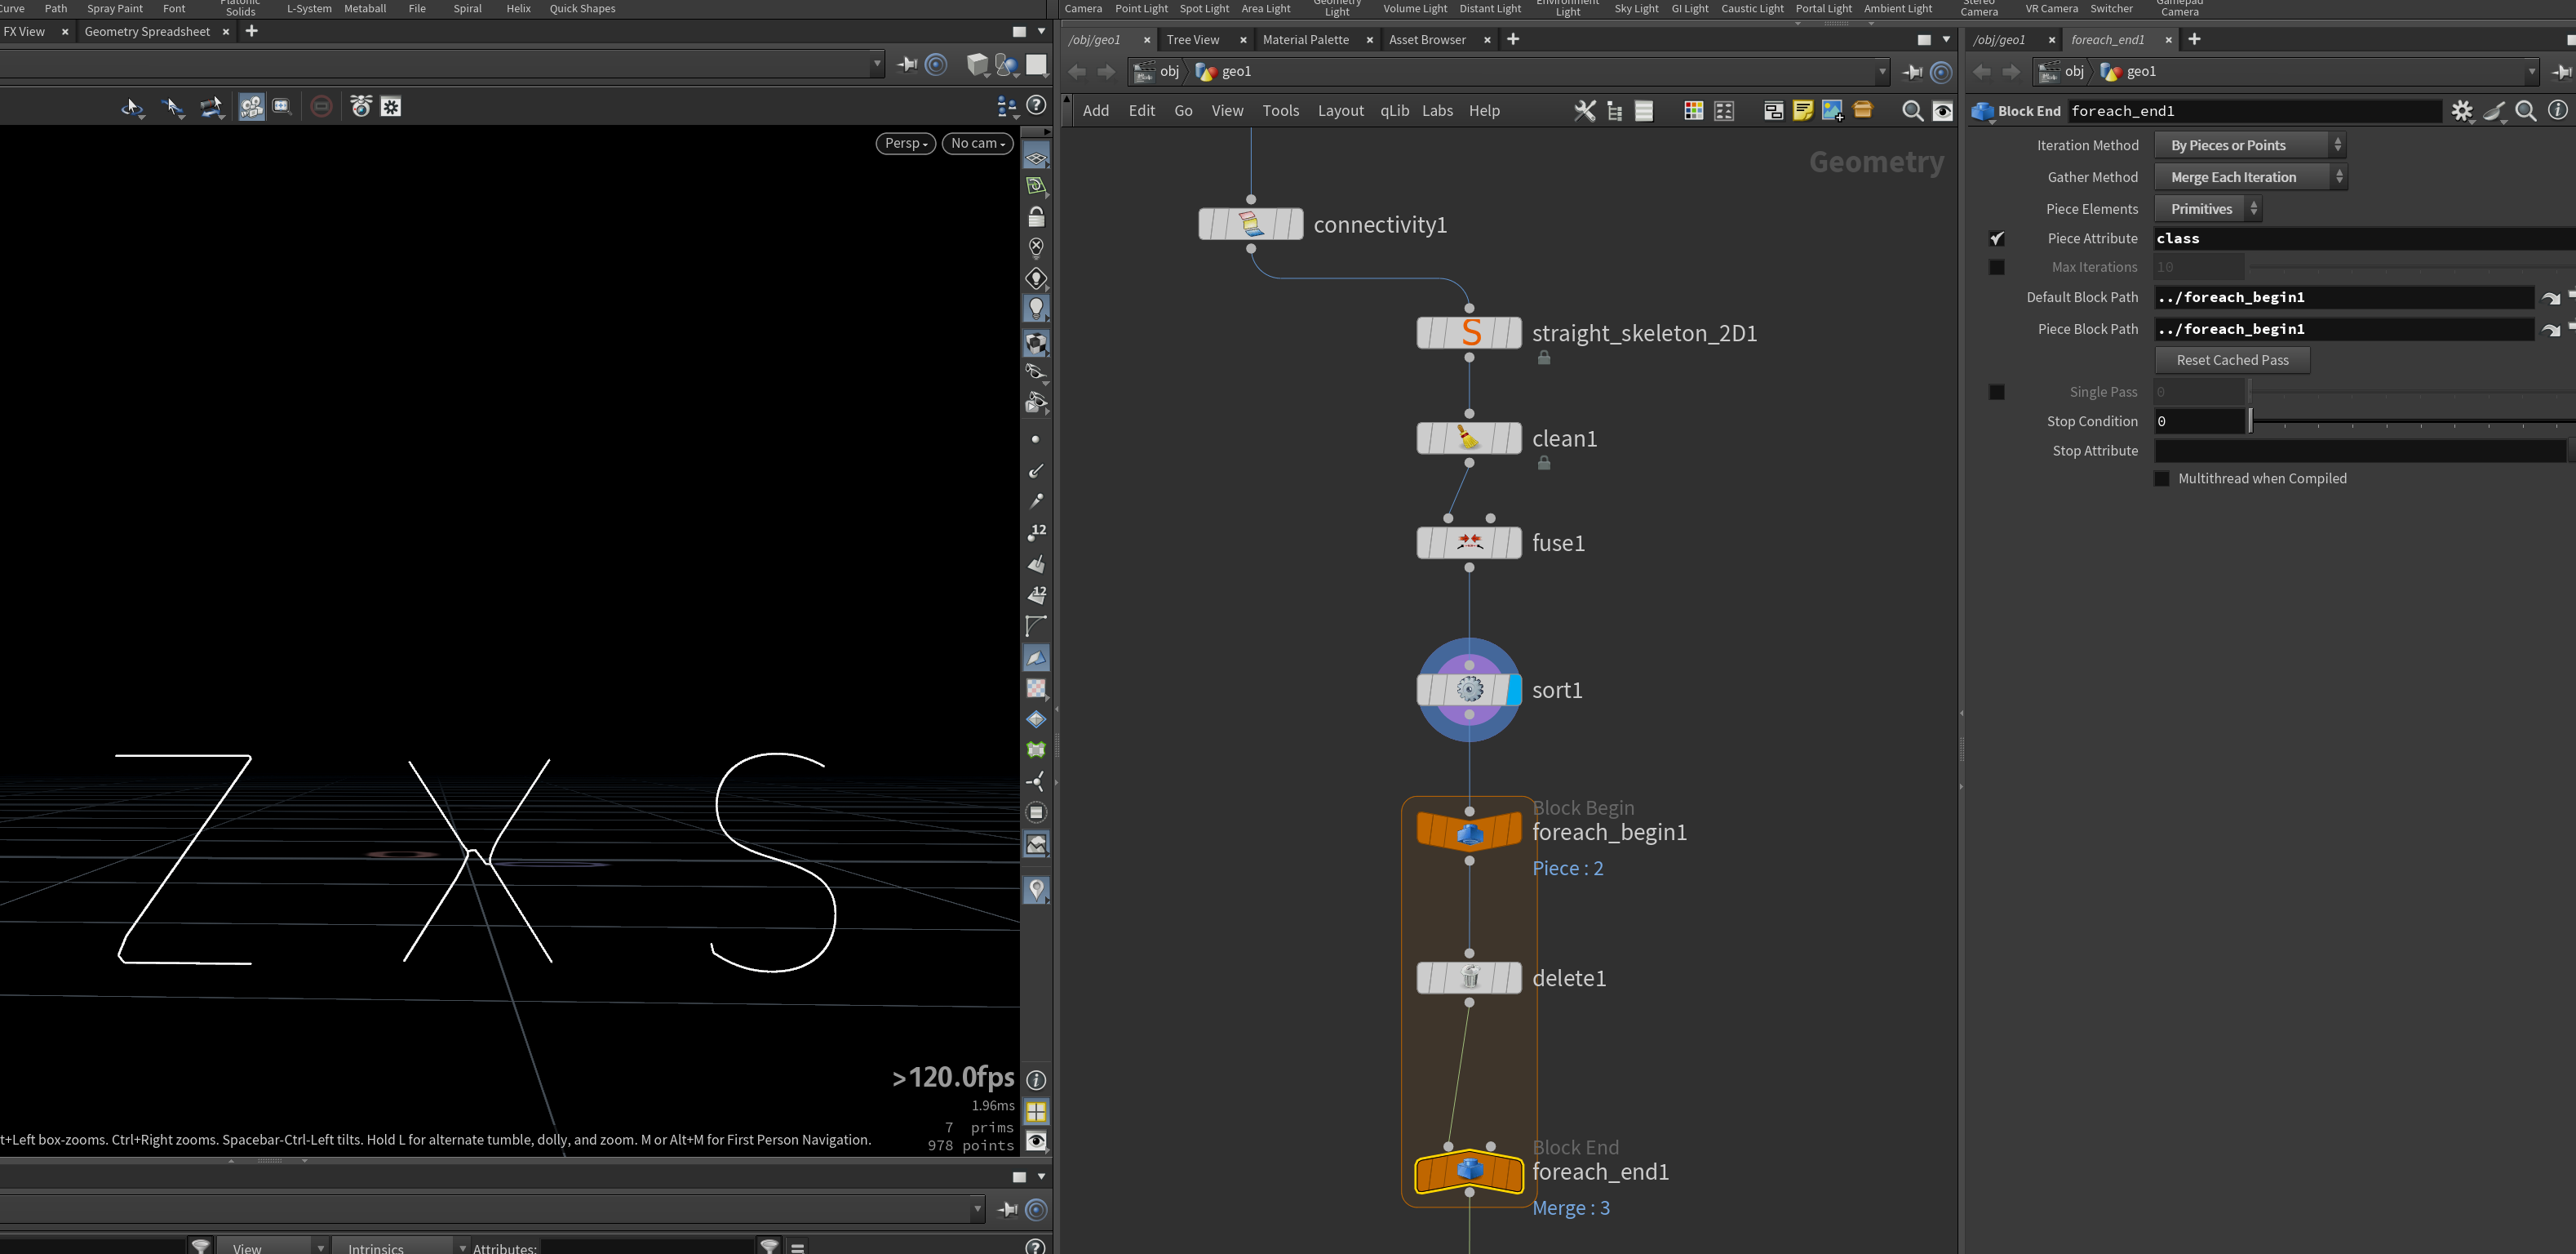Viewport: 2576px width, 1254px height.
Task: Expand the Persp viewport dropdown
Action: coord(906,143)
